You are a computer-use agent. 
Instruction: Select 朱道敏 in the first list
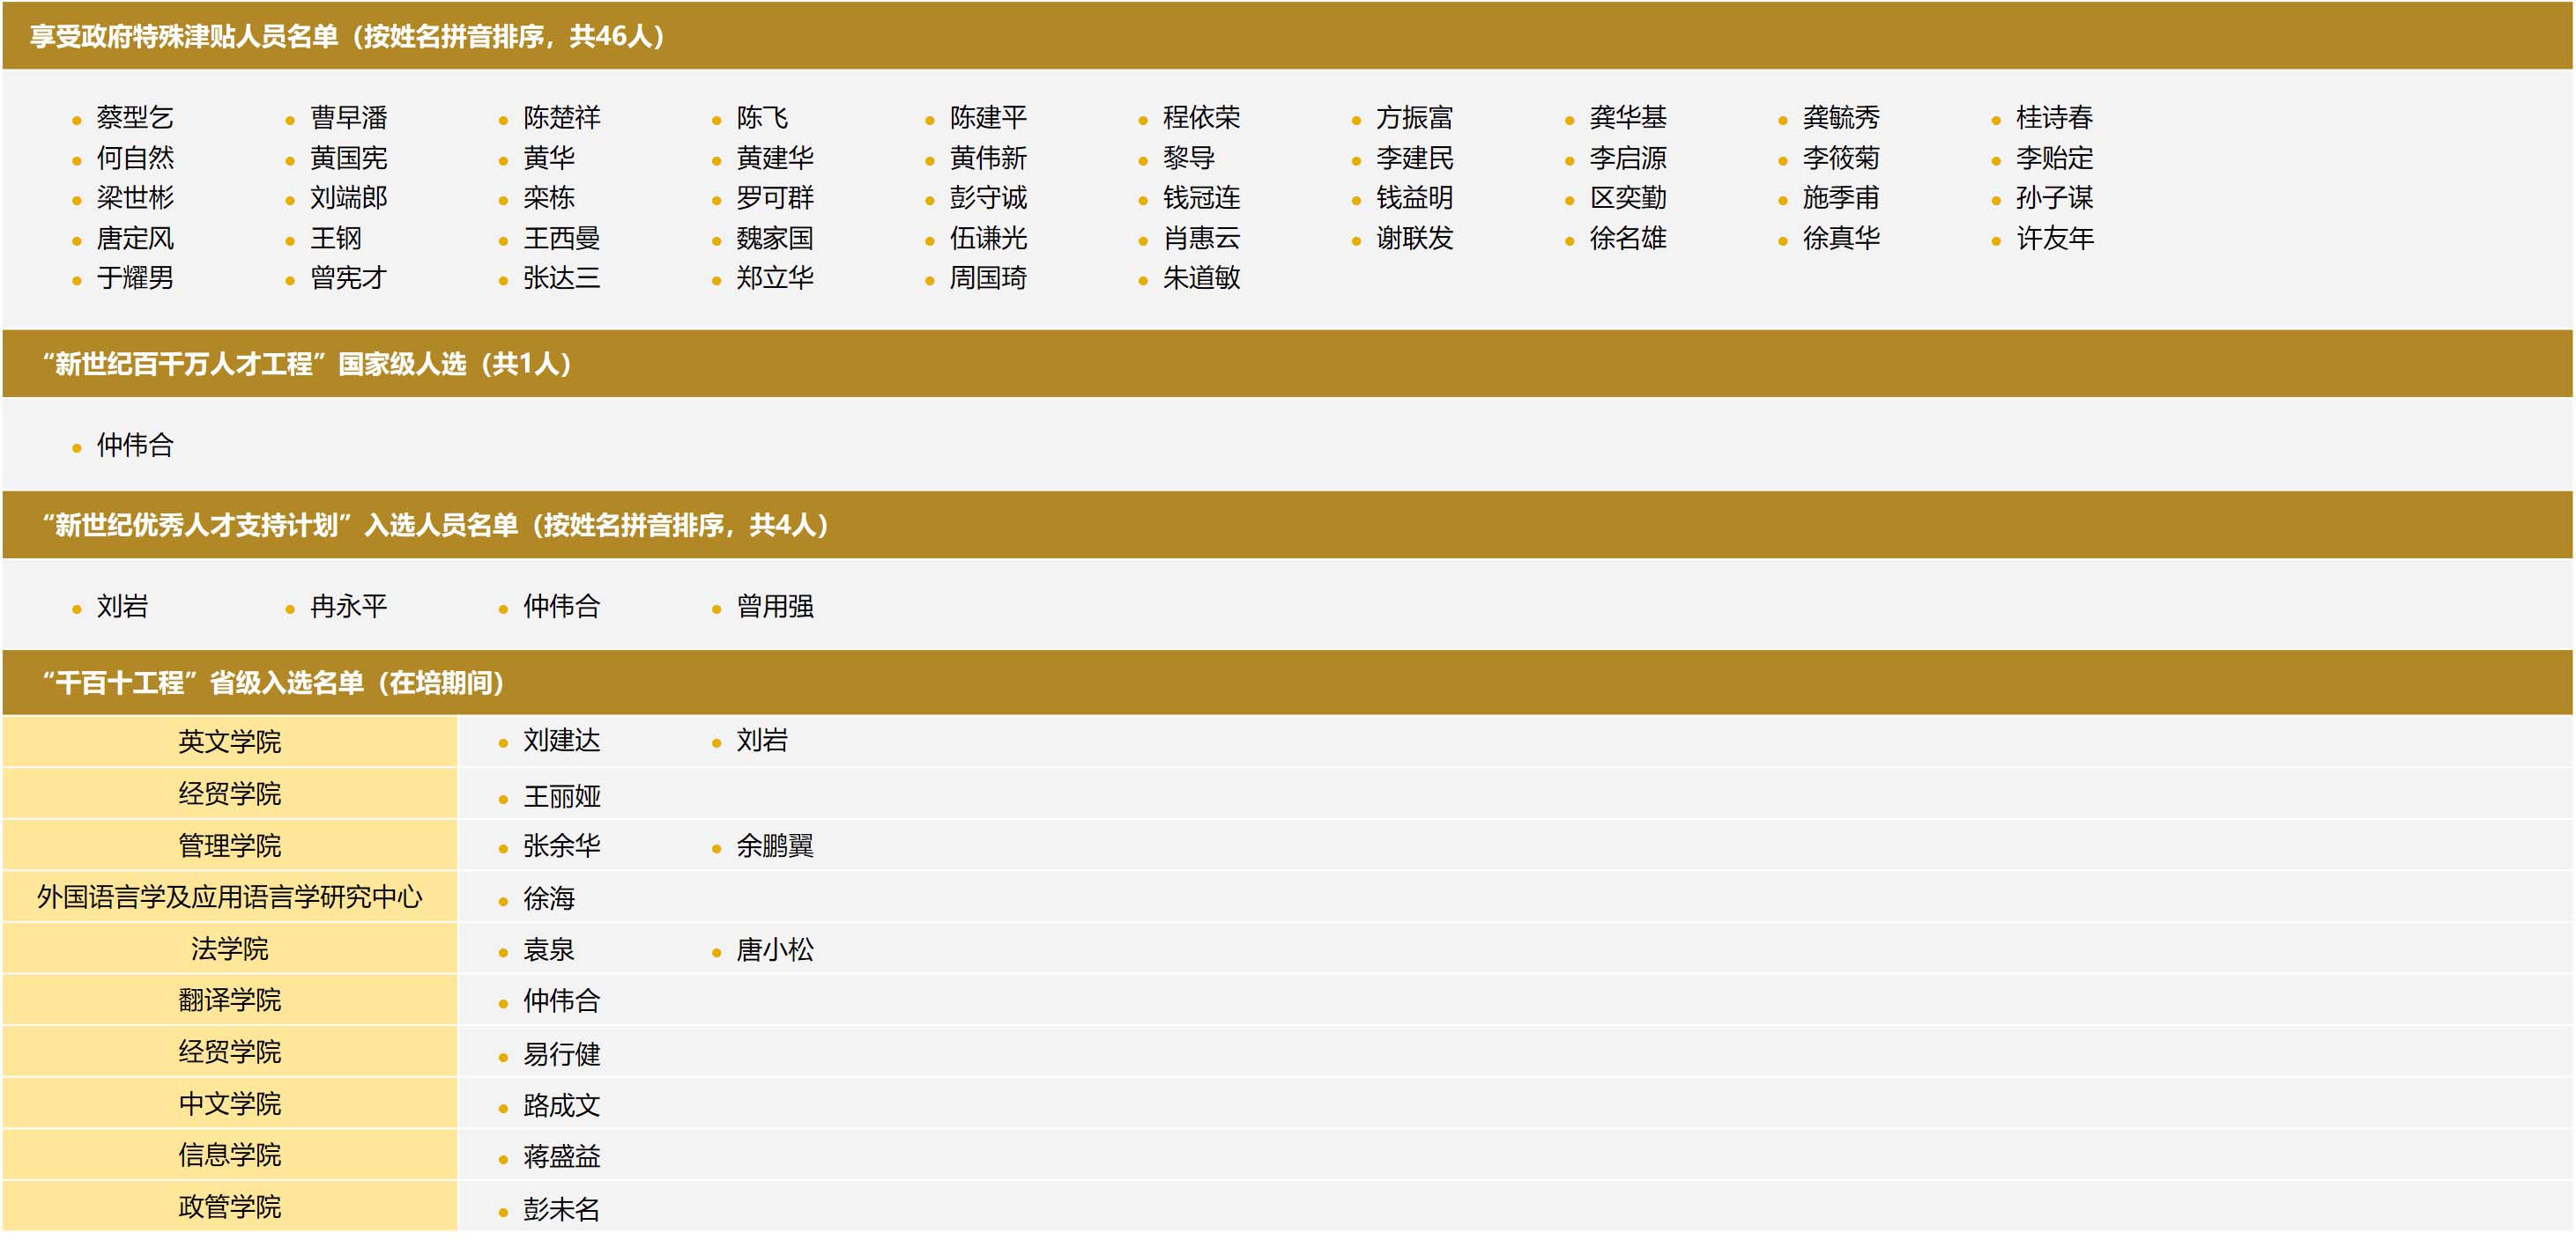point(1200,277)
